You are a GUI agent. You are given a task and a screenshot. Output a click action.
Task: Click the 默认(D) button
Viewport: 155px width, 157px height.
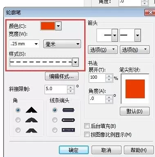(135, 111)
